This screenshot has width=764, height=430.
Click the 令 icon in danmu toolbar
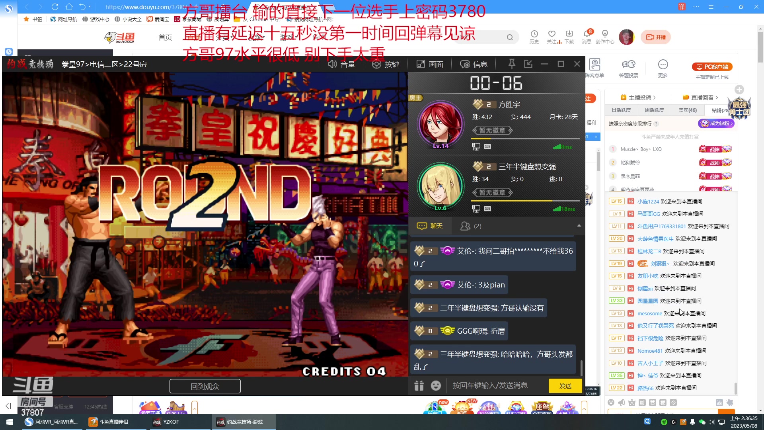673,403
